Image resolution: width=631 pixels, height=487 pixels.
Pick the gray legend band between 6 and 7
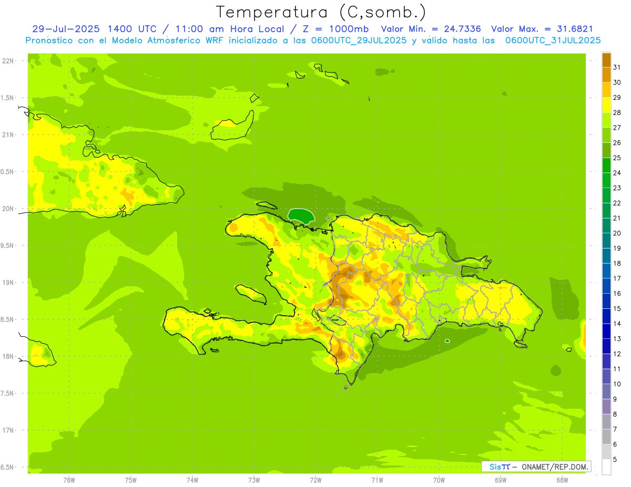tap(606, 437)
